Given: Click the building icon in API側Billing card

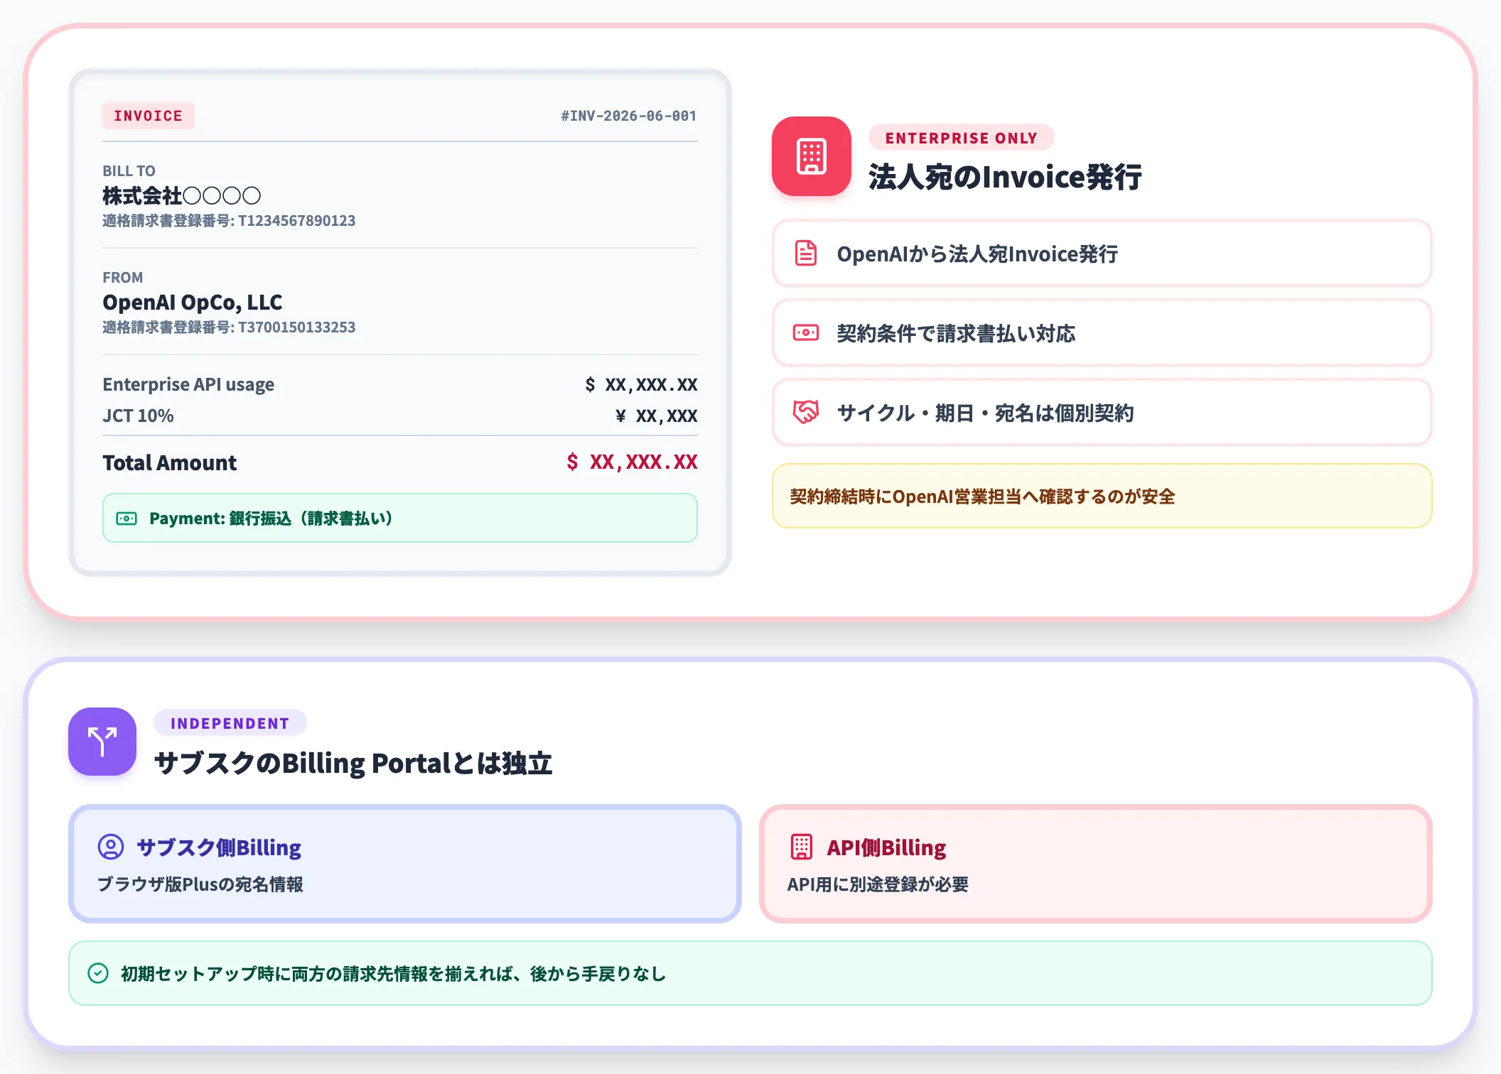Looking at the screenshot, I should point(801,847).
